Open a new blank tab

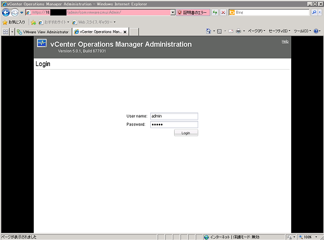(x=134, y=32)
